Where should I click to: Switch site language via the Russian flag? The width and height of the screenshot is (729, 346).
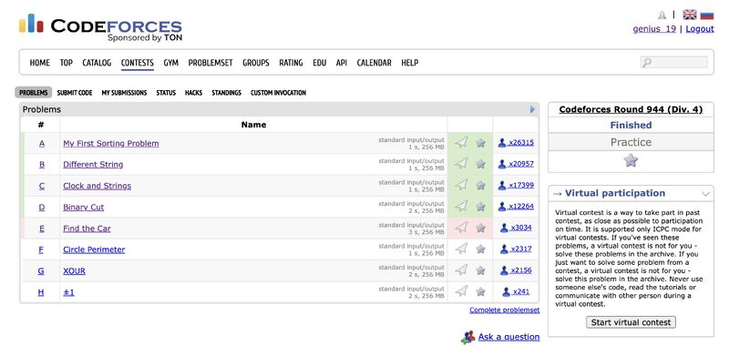click(x=707, y=15)
